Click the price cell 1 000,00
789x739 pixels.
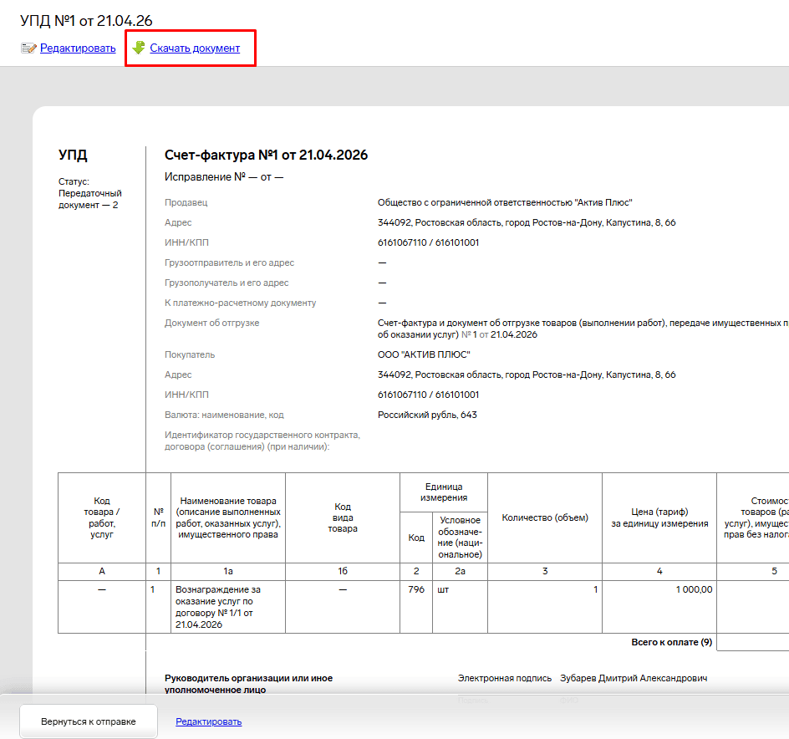(x=694, y=589)
